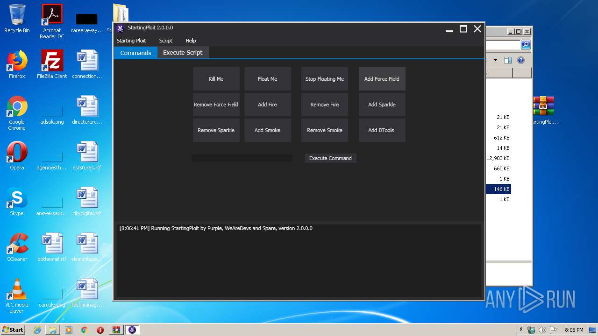Click the taskbar clock showing 8:06 PM
This screenshot has height=336, width=598.
point(574,330)
